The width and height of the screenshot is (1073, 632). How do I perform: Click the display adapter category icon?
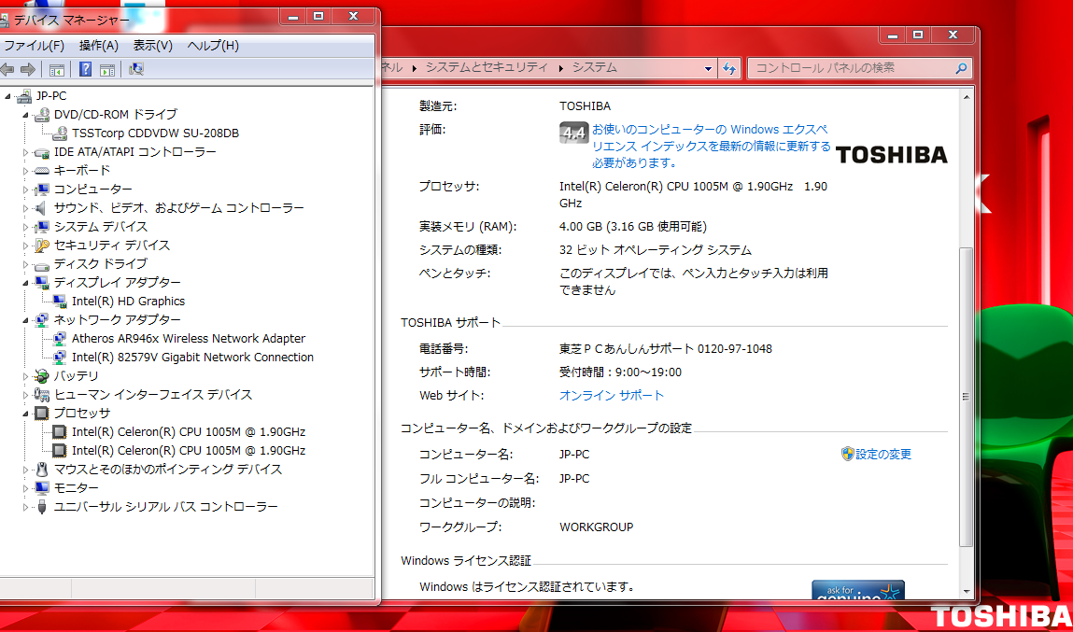(x=42, y=283)
